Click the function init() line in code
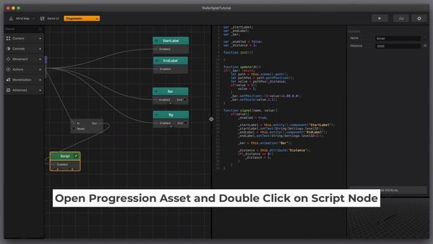The height and width of the screenshot is (244, 433). [x=238, y=52]
